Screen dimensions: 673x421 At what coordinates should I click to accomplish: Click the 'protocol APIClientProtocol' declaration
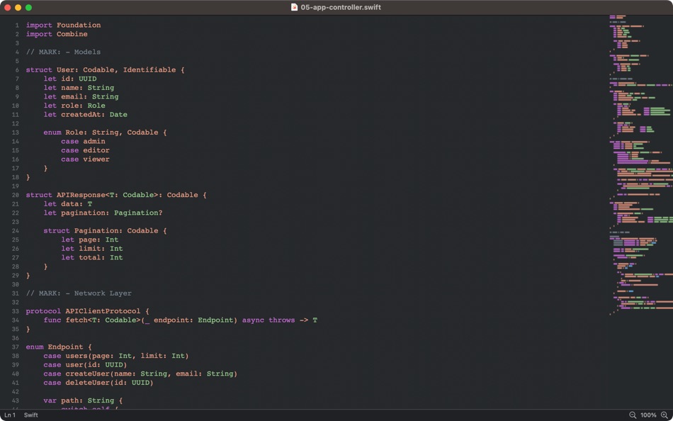[x=88, y=311]
